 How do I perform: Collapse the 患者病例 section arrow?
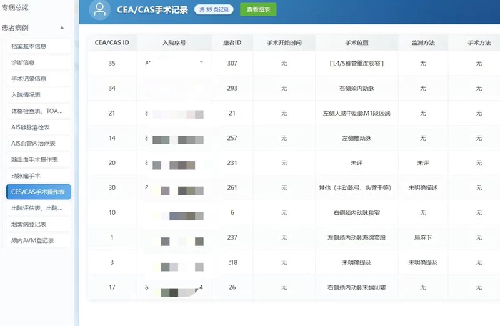pyautogui.click(x=62, y=27)
